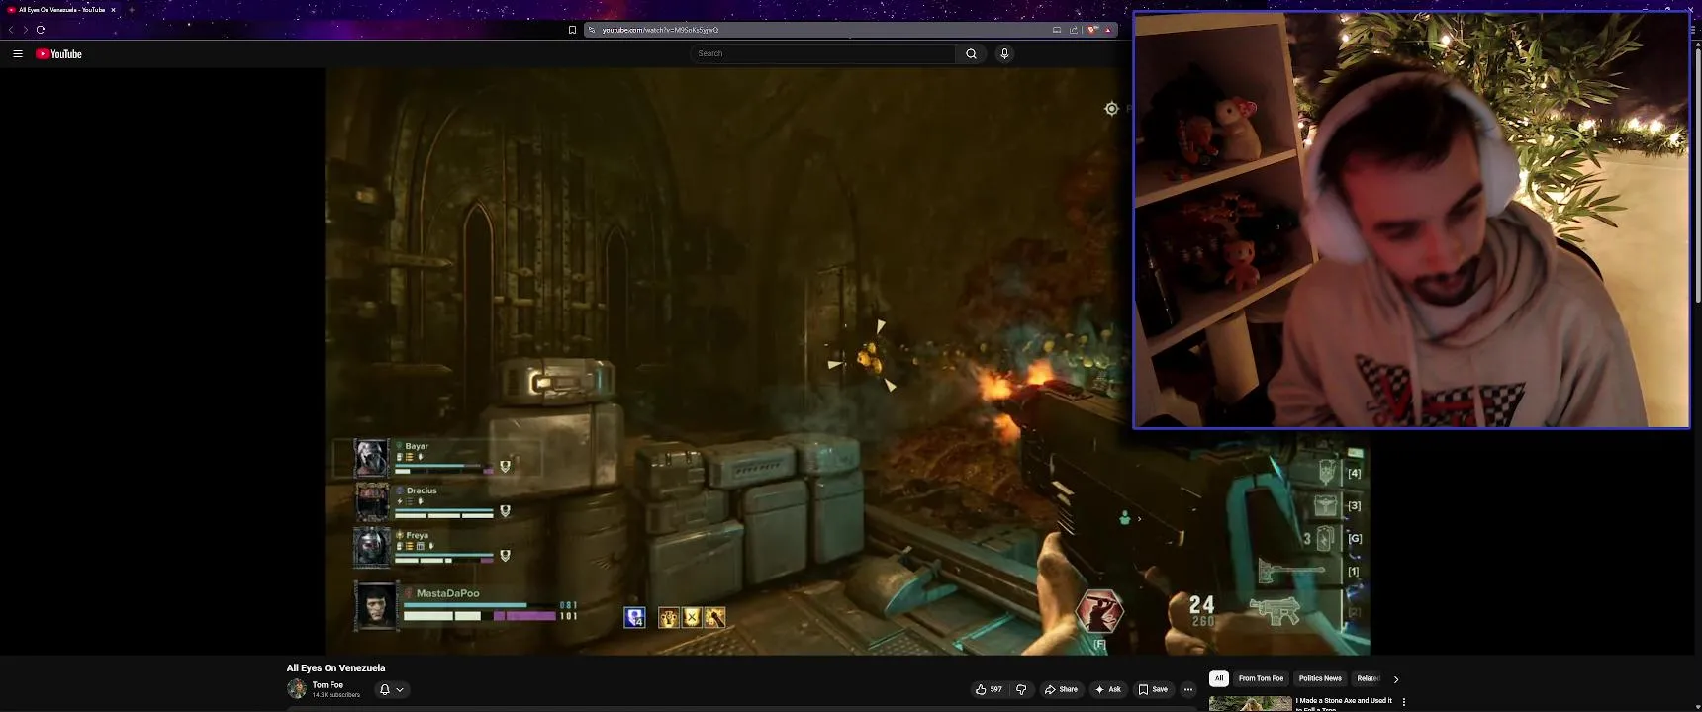Select the Related chip
This screenshot has height=712, width=1702.
coord(1368,678)
